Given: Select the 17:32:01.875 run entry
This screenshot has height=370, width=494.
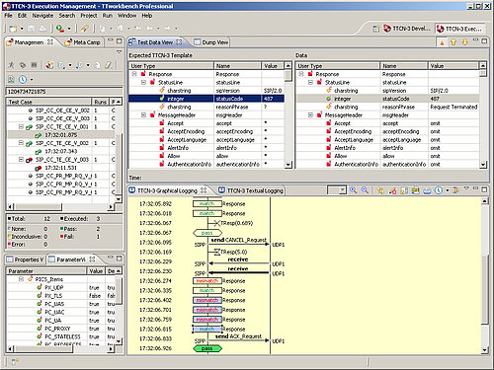Looking at the screenshot, I should [x=61, y=135].
